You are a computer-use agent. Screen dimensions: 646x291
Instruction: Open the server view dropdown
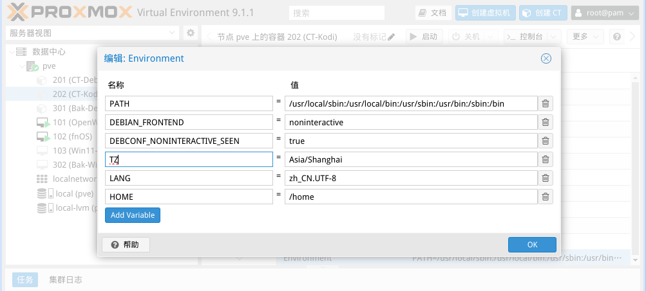(172, 33)
